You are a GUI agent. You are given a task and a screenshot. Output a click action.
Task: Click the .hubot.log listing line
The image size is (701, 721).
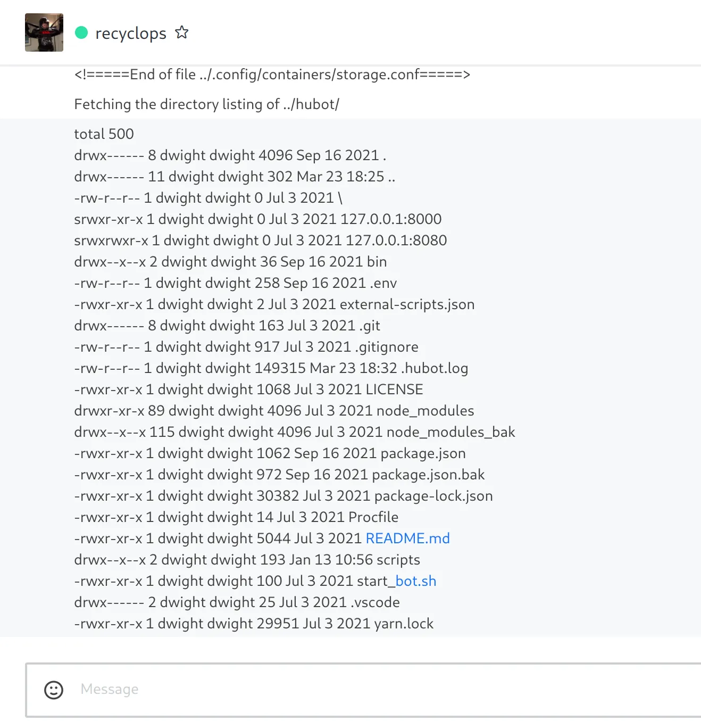(271, 368)
